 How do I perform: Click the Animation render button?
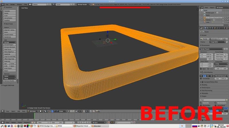coord(214,39)
